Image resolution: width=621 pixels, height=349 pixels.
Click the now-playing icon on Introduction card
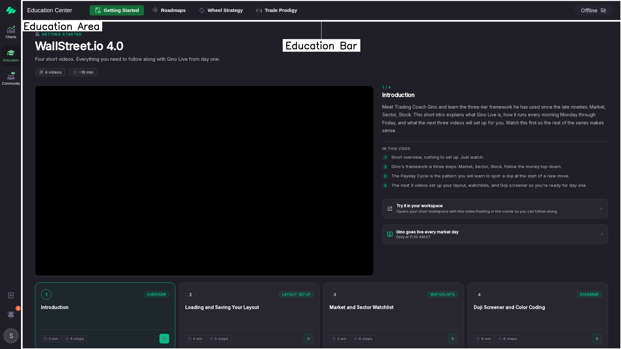[x=164, y=339]
